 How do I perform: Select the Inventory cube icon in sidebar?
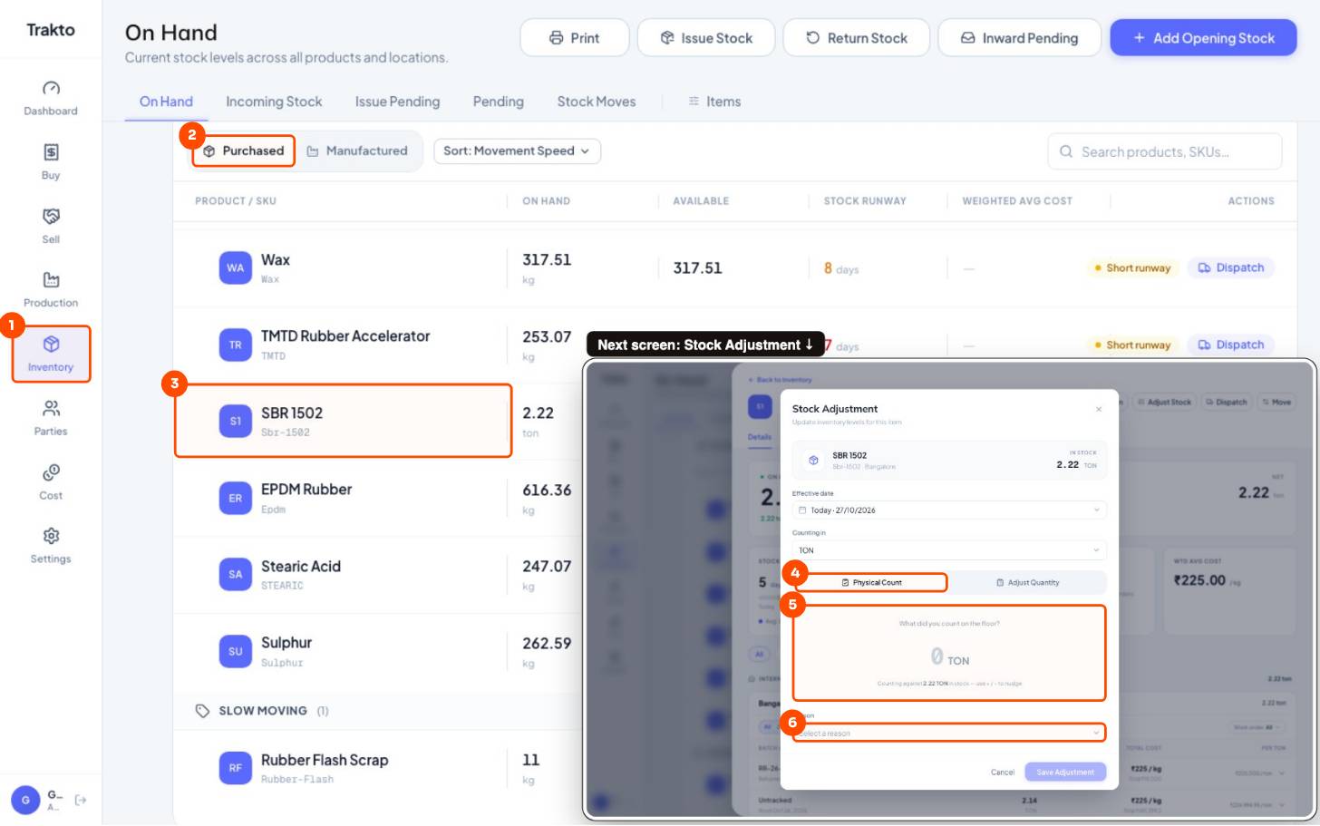click(51, 344)
